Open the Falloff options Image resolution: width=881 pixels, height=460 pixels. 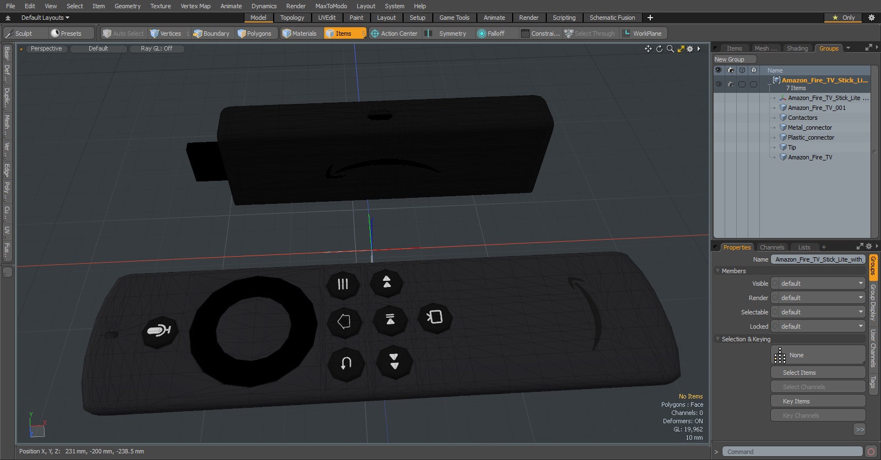tap(496, 34)
